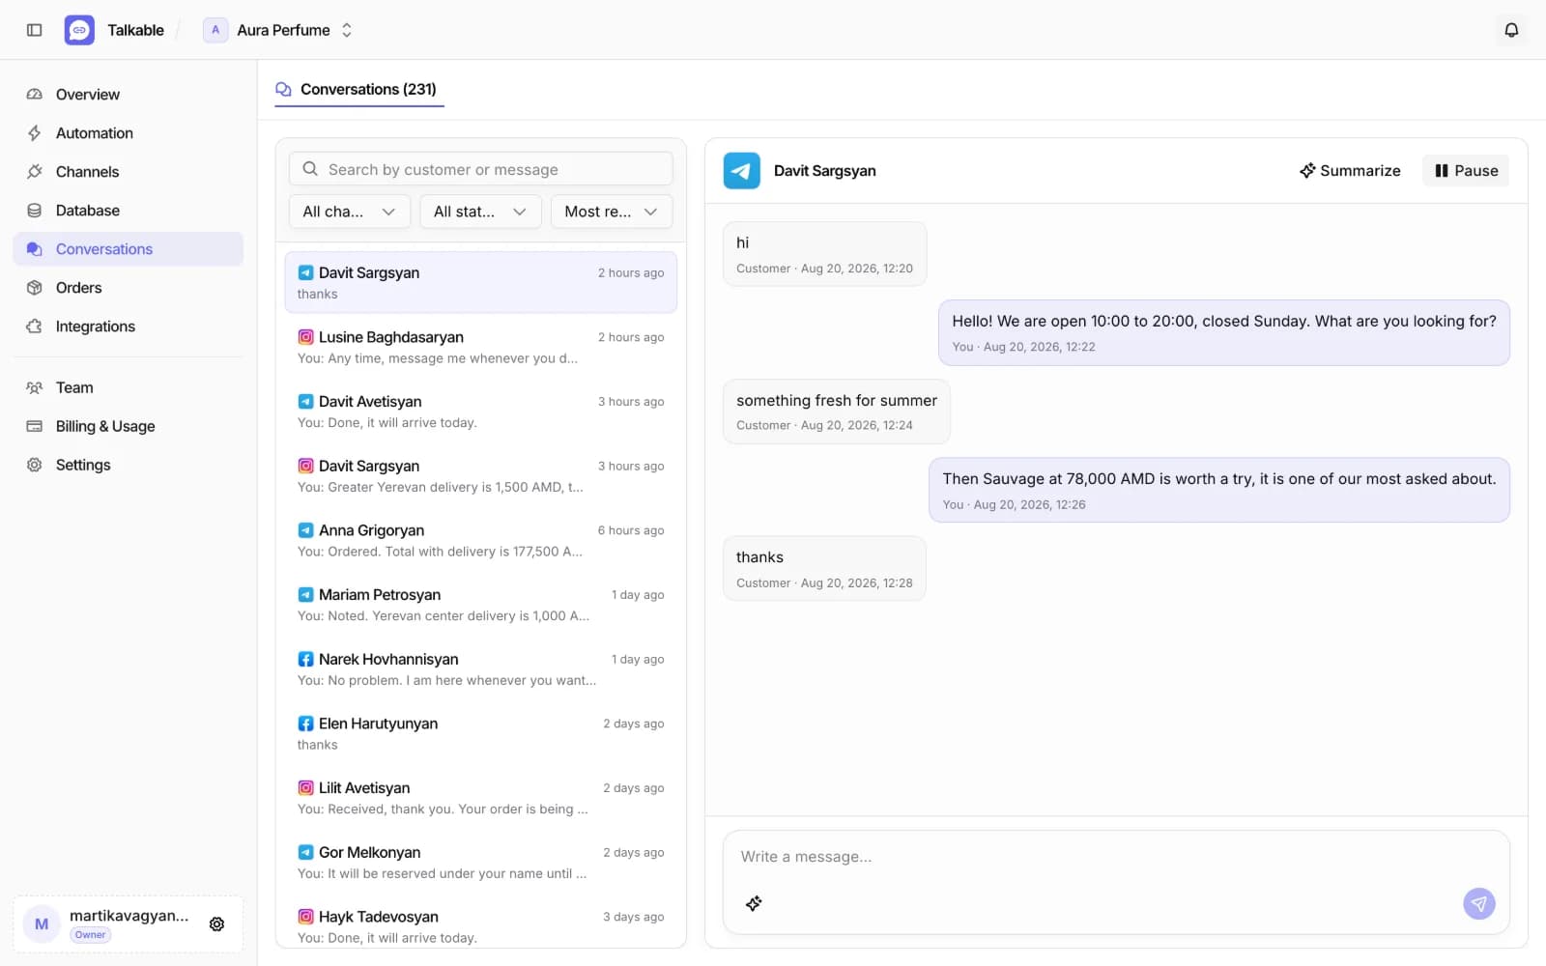This screenshot has width=1546, height=966.
Task: Click the Team people icon
Action: (35, 387)
